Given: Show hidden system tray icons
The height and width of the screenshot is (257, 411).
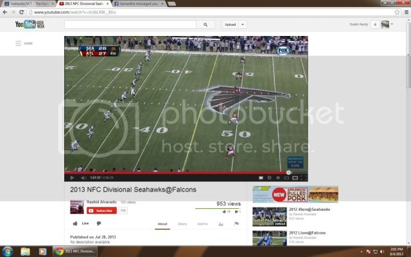Looking at the screenshot, I should coord(362,252).
